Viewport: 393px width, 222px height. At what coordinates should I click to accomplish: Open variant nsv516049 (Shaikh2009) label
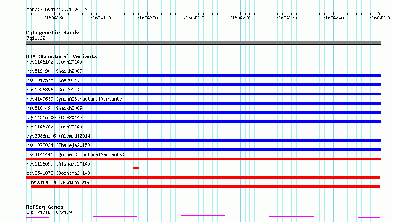click(x=56, y=108)
